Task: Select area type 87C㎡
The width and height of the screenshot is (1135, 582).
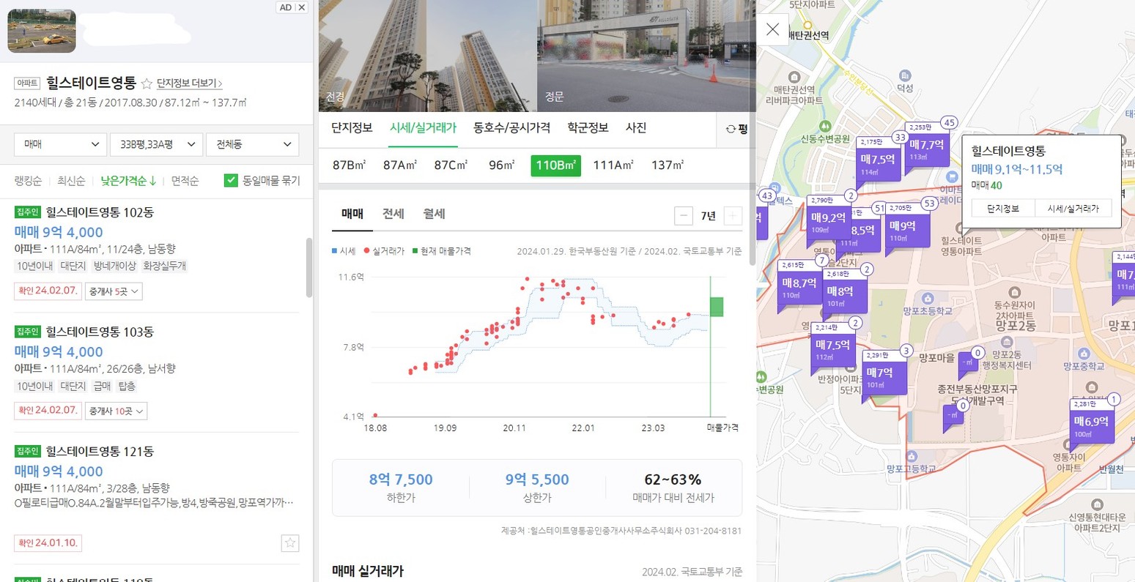Action: click(451, 165)
